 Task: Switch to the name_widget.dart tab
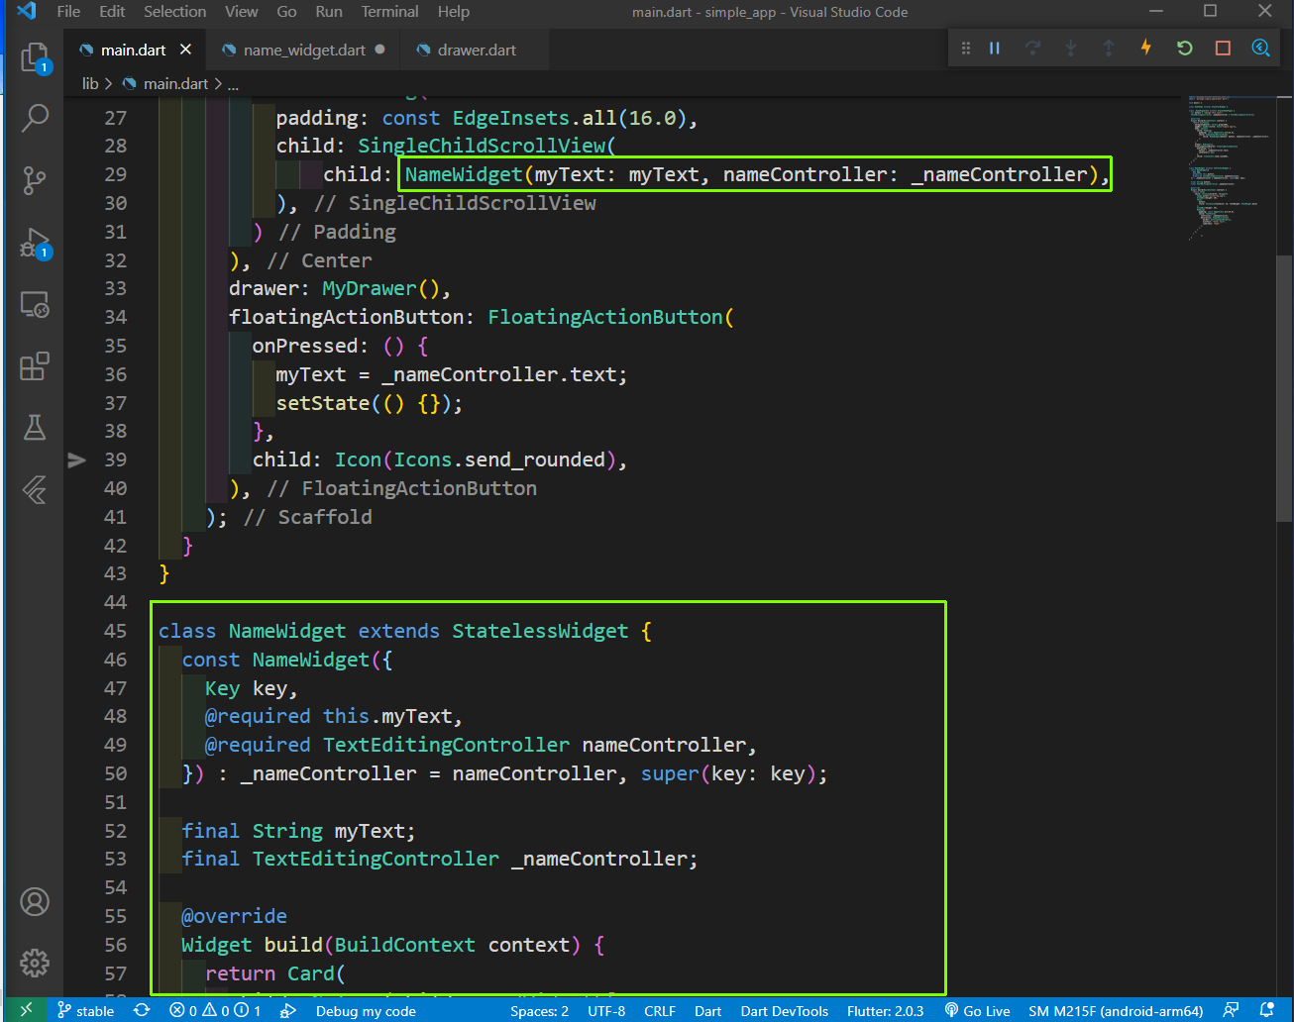coord(303,50)
